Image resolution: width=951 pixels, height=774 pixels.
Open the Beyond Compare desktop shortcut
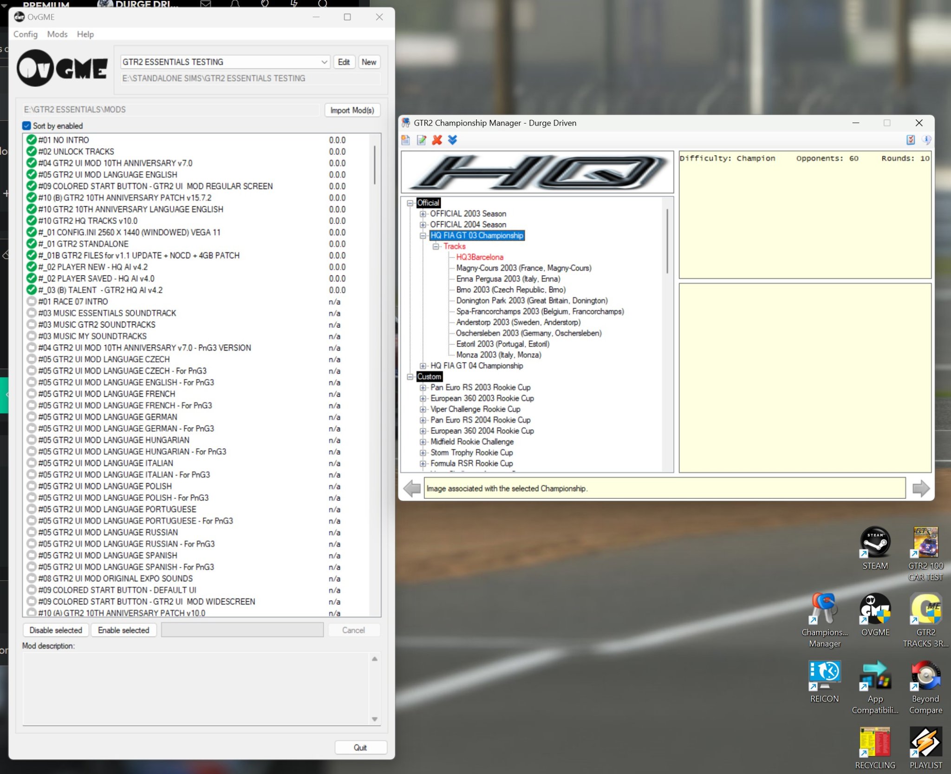(x=925, y=687)
